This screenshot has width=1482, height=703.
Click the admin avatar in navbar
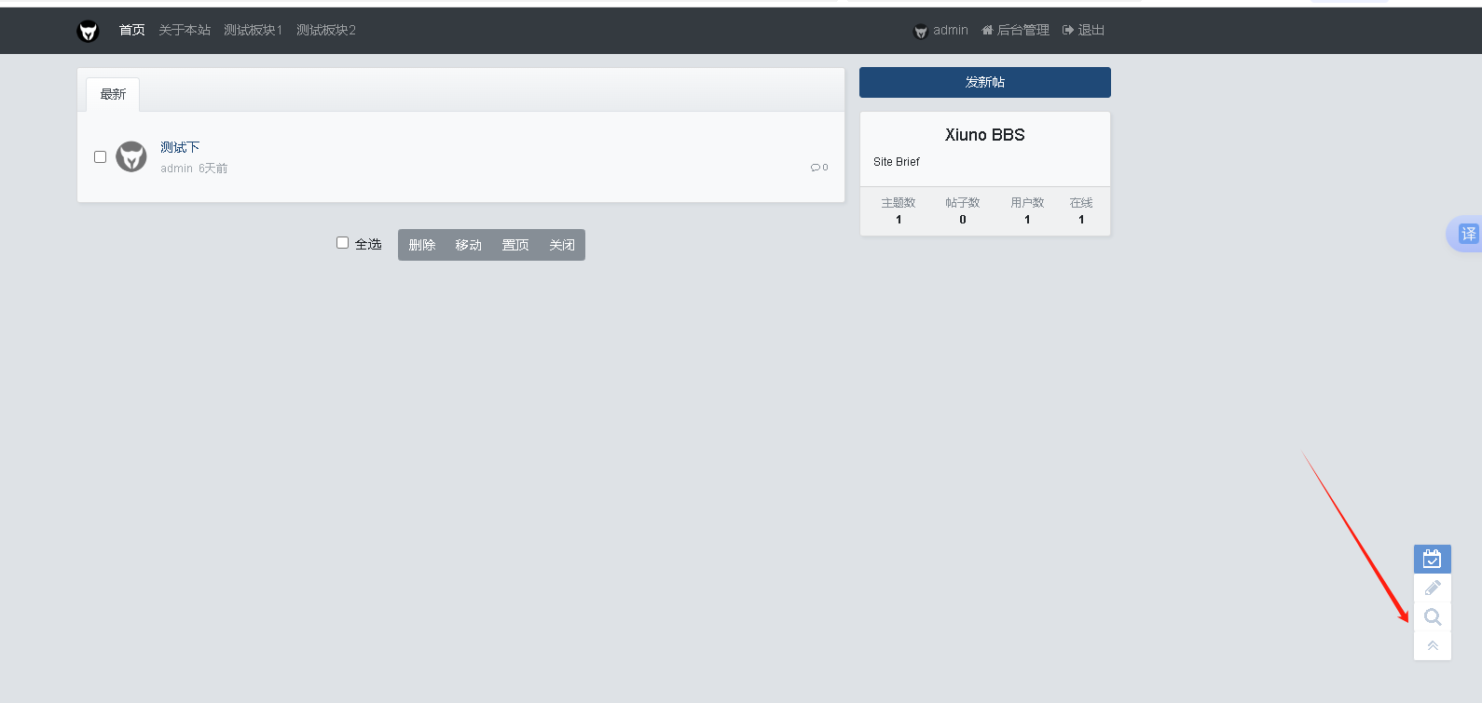(920, 31)
